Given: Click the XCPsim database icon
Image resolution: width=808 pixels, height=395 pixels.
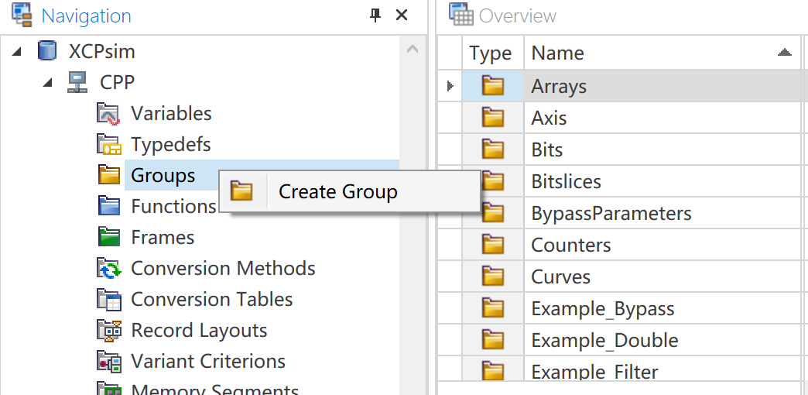Looking at the screenshot, I should click(47, 52).
